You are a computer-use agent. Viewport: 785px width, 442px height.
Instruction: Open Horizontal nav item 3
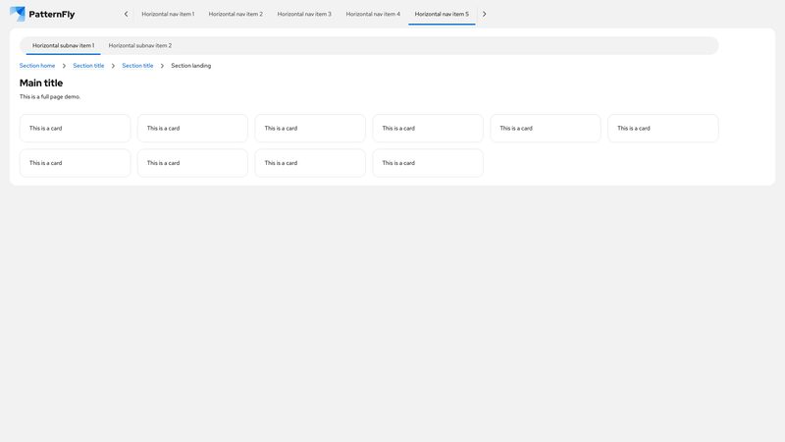click(304, 14)
